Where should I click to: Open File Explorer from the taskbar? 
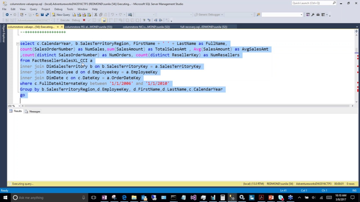pos(134,198)
